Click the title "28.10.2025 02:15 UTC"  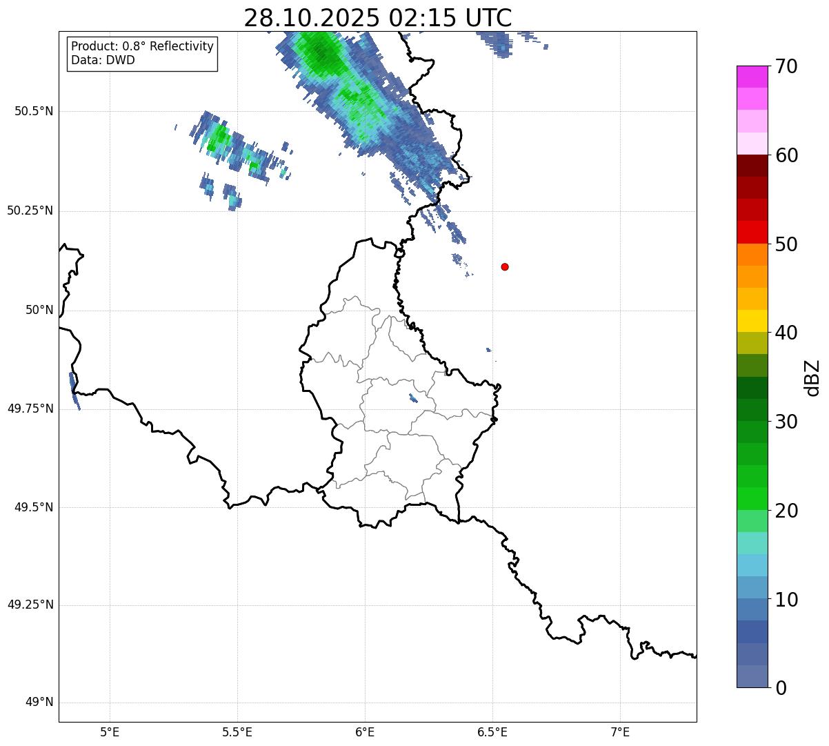378,18
